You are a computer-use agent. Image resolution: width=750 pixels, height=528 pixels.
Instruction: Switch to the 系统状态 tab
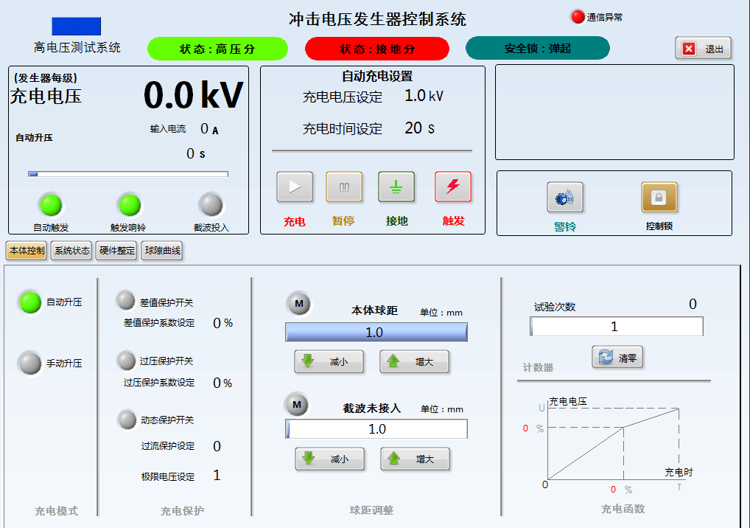click(72, 251)
